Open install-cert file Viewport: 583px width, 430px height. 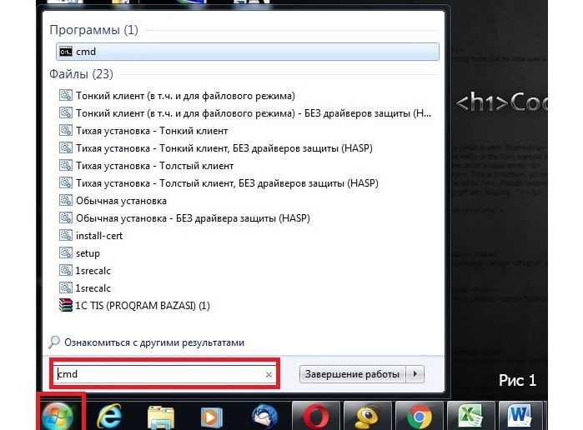click(99, 236)
